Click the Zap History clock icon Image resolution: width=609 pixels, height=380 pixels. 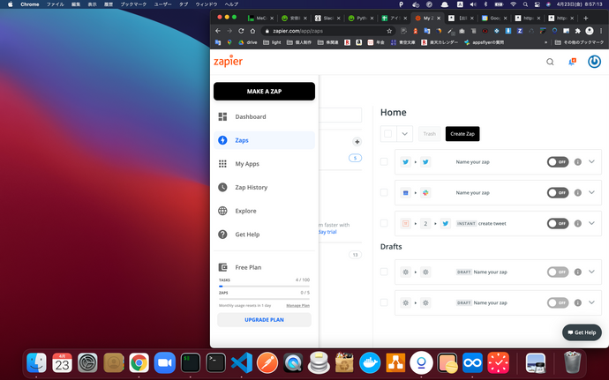point(222,188)
